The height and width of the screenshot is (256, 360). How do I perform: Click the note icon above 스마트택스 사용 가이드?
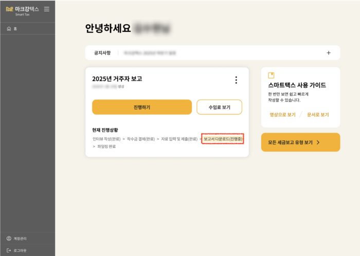pyautogui.click(x=272, y=76)
